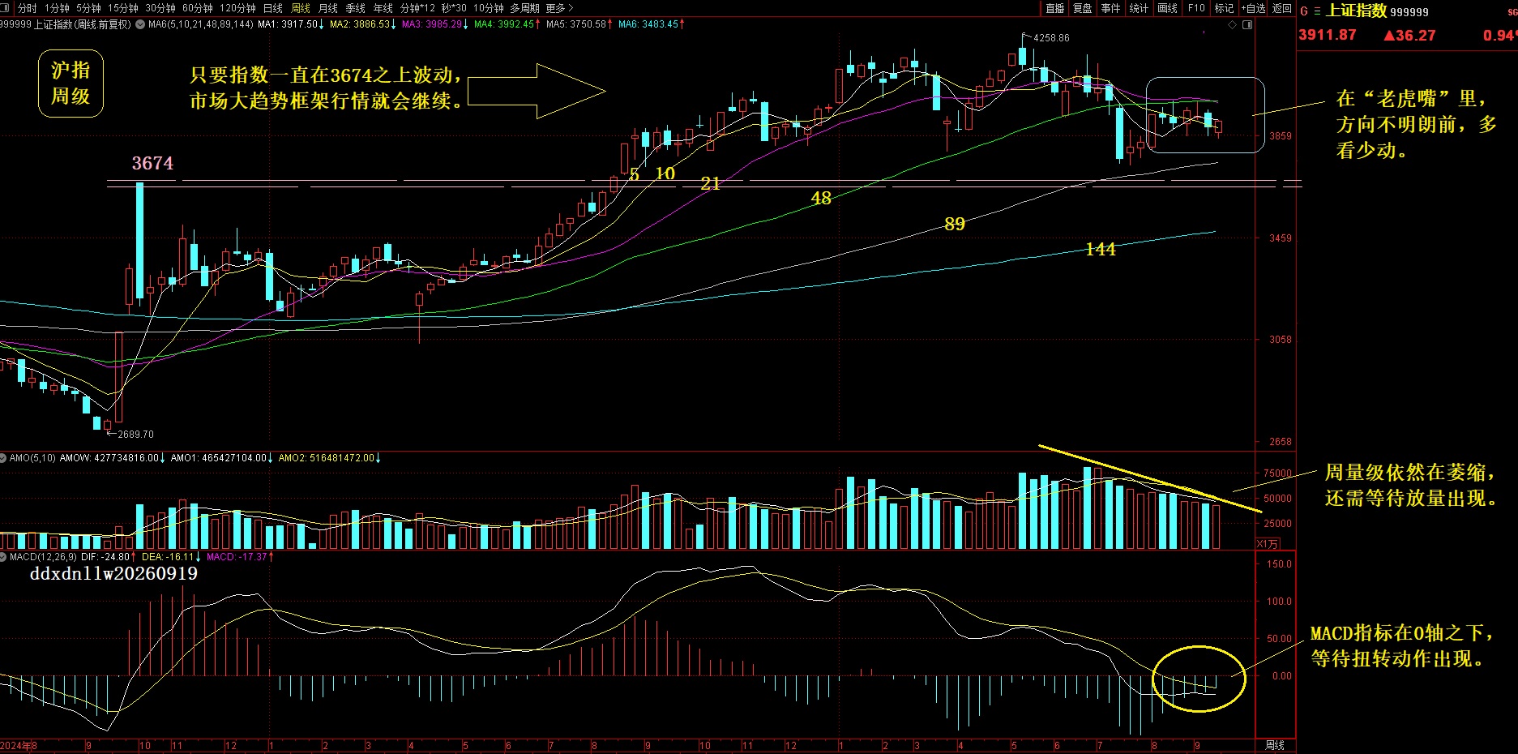Click the 标记 mark button
Image resolution: width=1518 pixels, height=754 pixels.
click(1224, 8)
